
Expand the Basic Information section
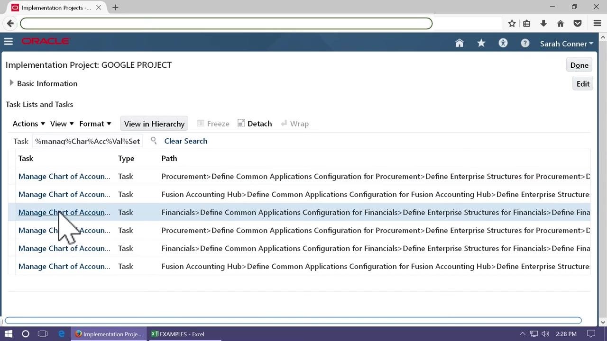pos(11,83)
